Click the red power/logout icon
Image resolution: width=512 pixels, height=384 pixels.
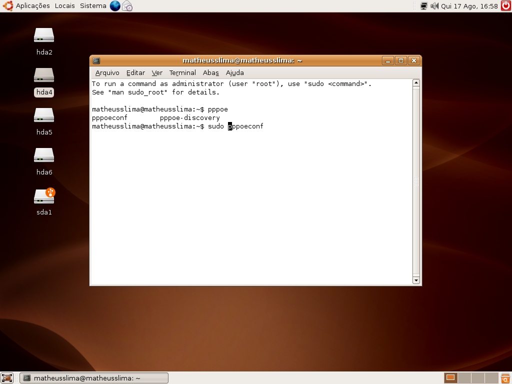pos(506,6)
